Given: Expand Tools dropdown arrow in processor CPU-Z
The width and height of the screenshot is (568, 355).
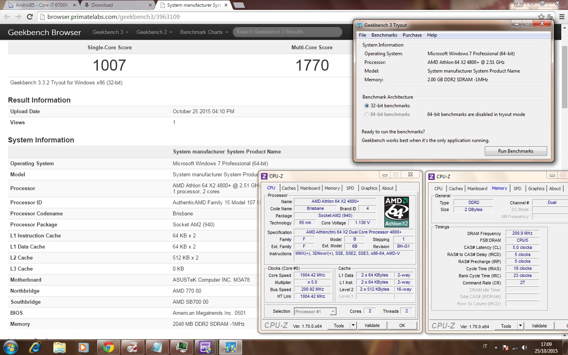Looking at the screenshot, I should 353,325.
